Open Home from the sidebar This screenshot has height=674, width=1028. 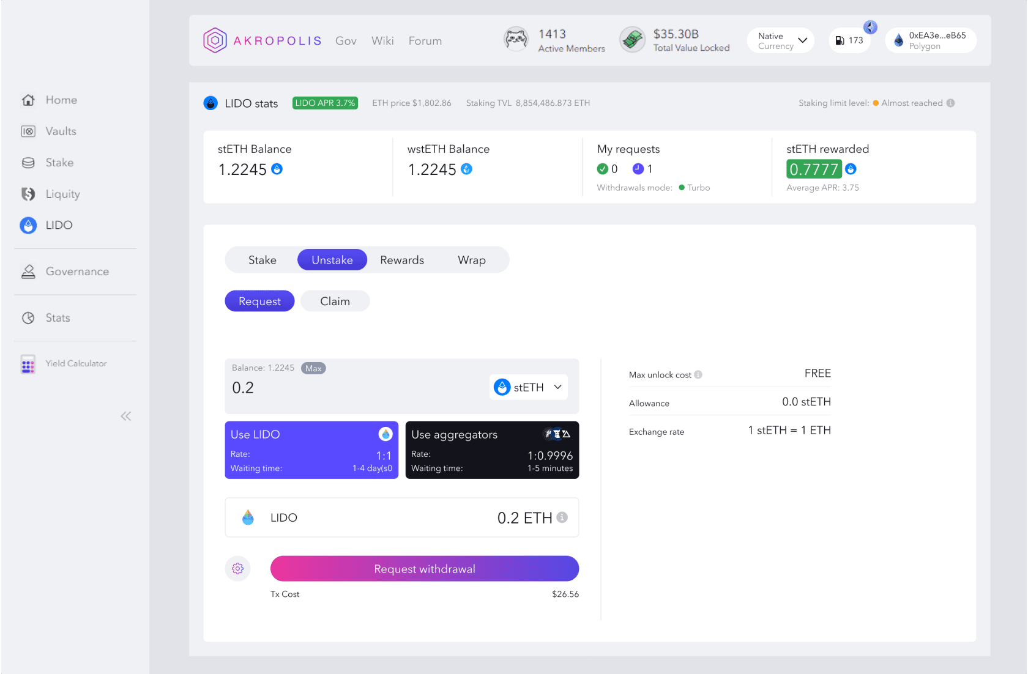coord(49,100)
